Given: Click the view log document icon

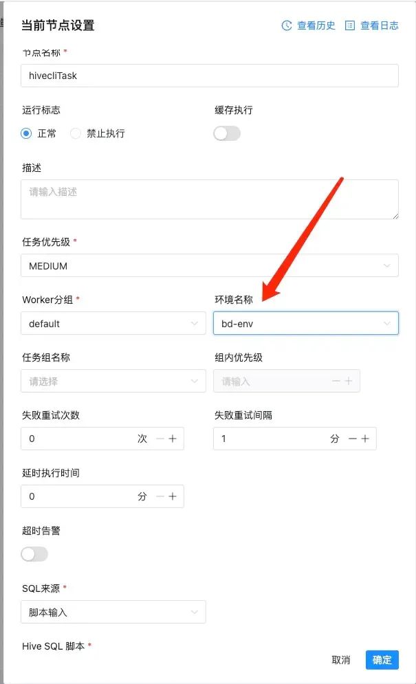Looking at the screenshot, I should pos(350,25).
